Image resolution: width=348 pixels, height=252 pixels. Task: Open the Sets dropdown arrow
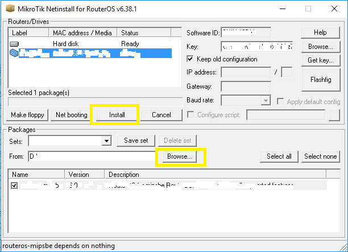pyautogui.click(x=106, y=141)
